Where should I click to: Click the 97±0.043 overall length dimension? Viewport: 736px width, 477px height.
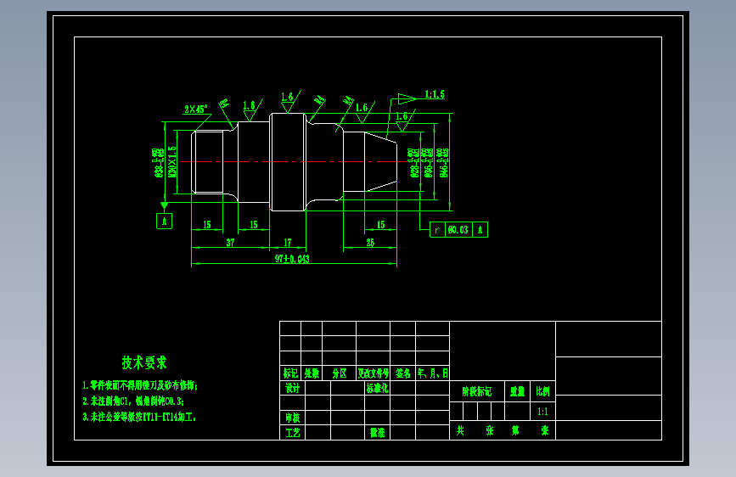pyautogui.click(x=292, y=259)
